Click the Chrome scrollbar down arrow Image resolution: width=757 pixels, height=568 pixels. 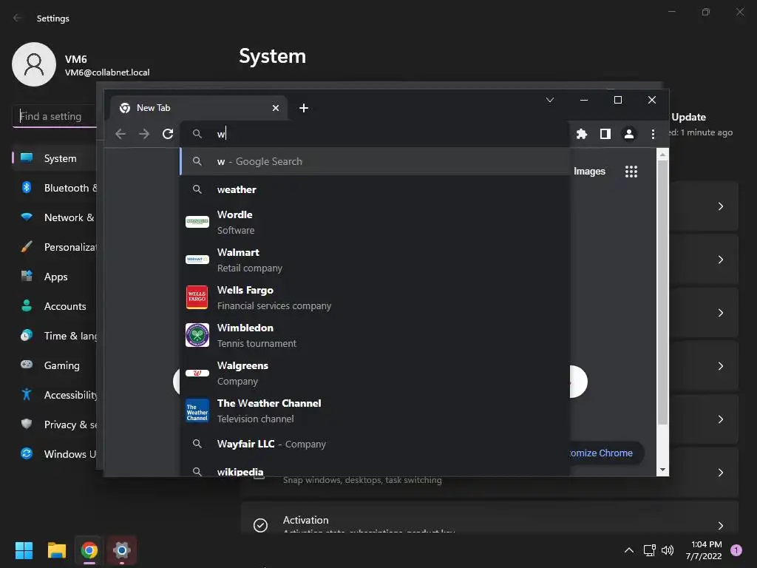pos(662,470)
